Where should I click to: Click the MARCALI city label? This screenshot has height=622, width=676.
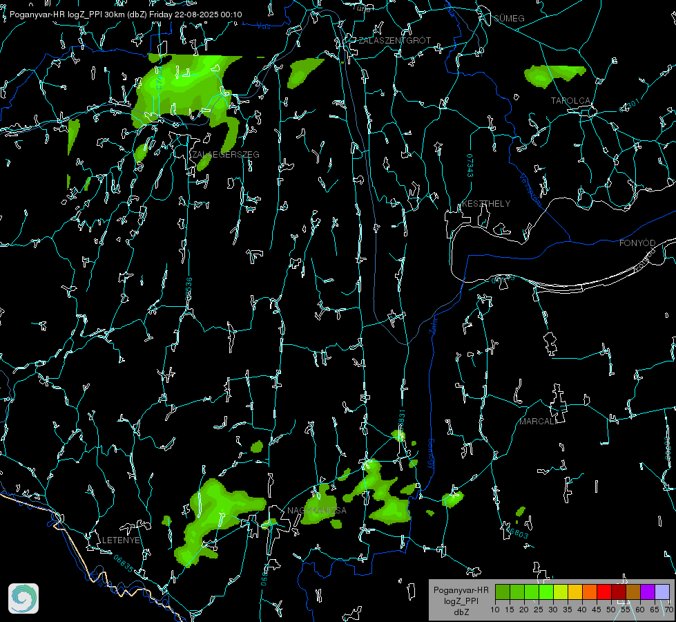coord(538,422)
